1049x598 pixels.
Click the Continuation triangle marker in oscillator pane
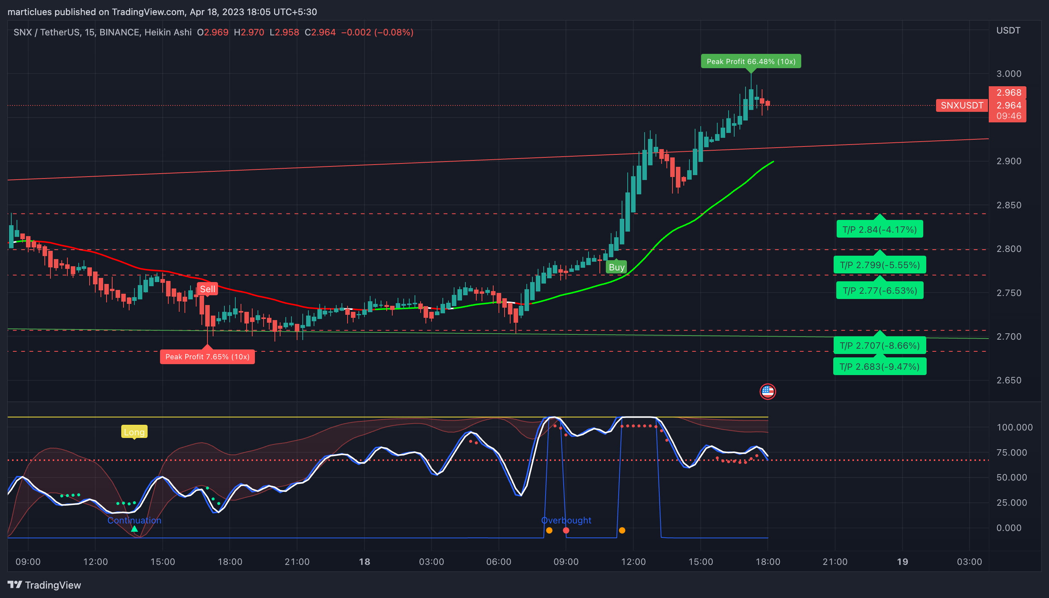pos(134,529)
